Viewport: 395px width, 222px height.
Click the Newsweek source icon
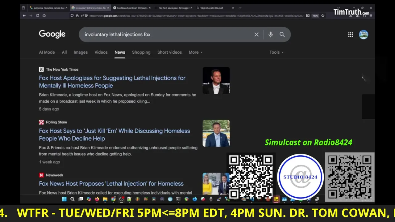tap(41, 175)
